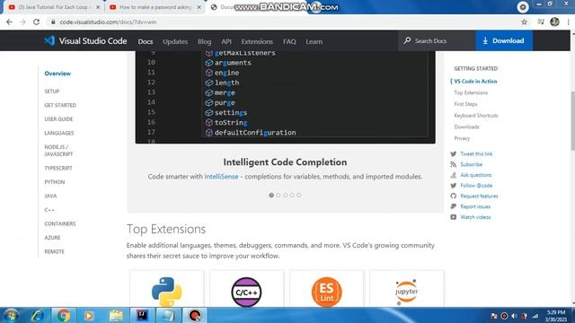Open the Docs nav item
The width and height of the screenshot is (575, 323).
click(x=146, y=41)
